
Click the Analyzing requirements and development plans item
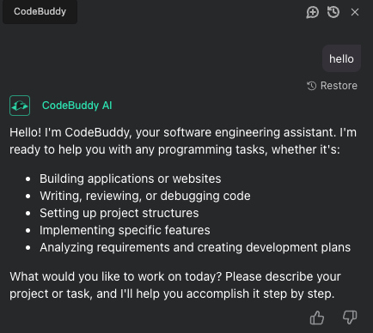(195, 247)
